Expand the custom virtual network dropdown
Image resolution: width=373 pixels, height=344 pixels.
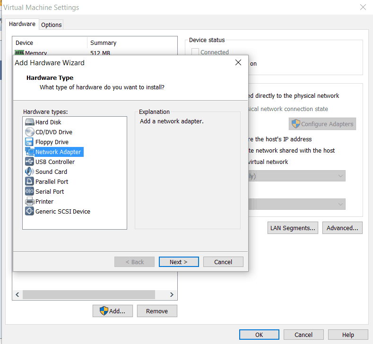pos(296,176)
